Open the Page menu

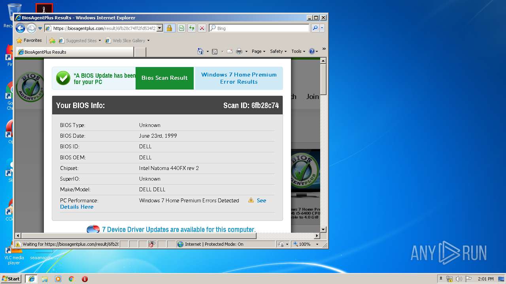click(x=259, y=51)
